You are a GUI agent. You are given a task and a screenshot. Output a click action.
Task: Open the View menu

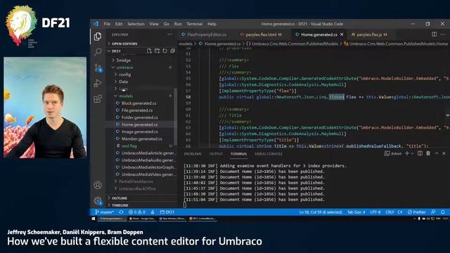[x=154, y=24]
